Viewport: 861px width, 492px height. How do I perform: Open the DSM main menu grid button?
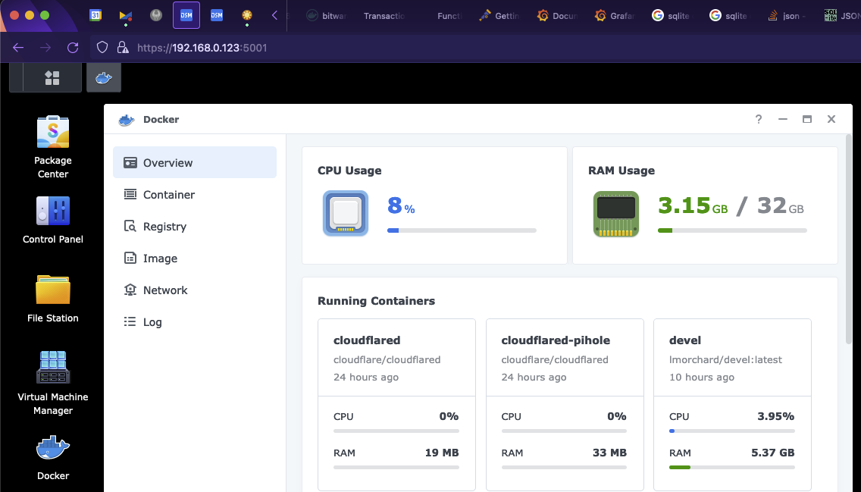[x=52, y=78]
